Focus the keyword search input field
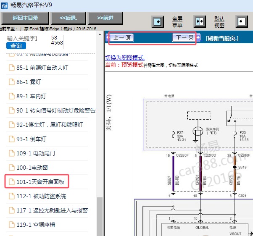This screenshot has width=253, height=236. (x=22, y=38)
